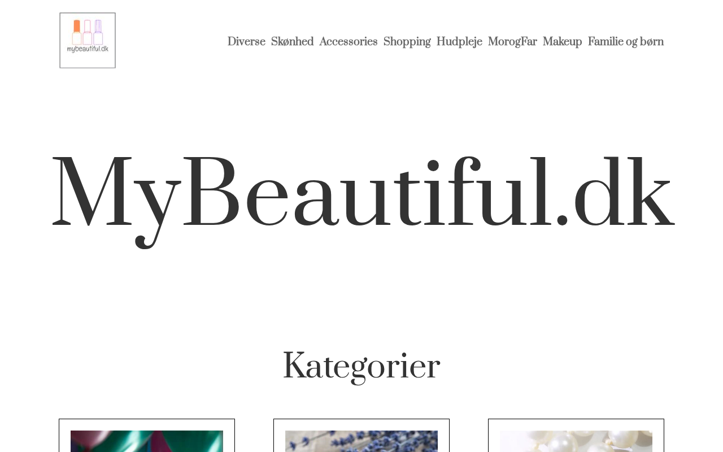Screen dimensions: 723x452
Task: Open the Diverse menu item
Action: (x=246, y=42)
